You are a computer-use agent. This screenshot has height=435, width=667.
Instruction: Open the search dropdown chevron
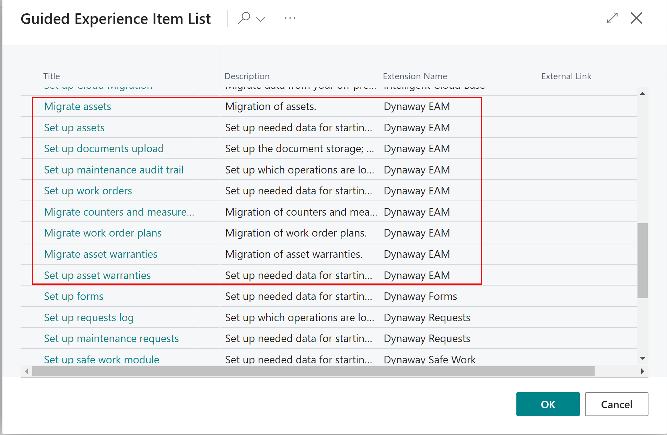click(x=260, y=19)
